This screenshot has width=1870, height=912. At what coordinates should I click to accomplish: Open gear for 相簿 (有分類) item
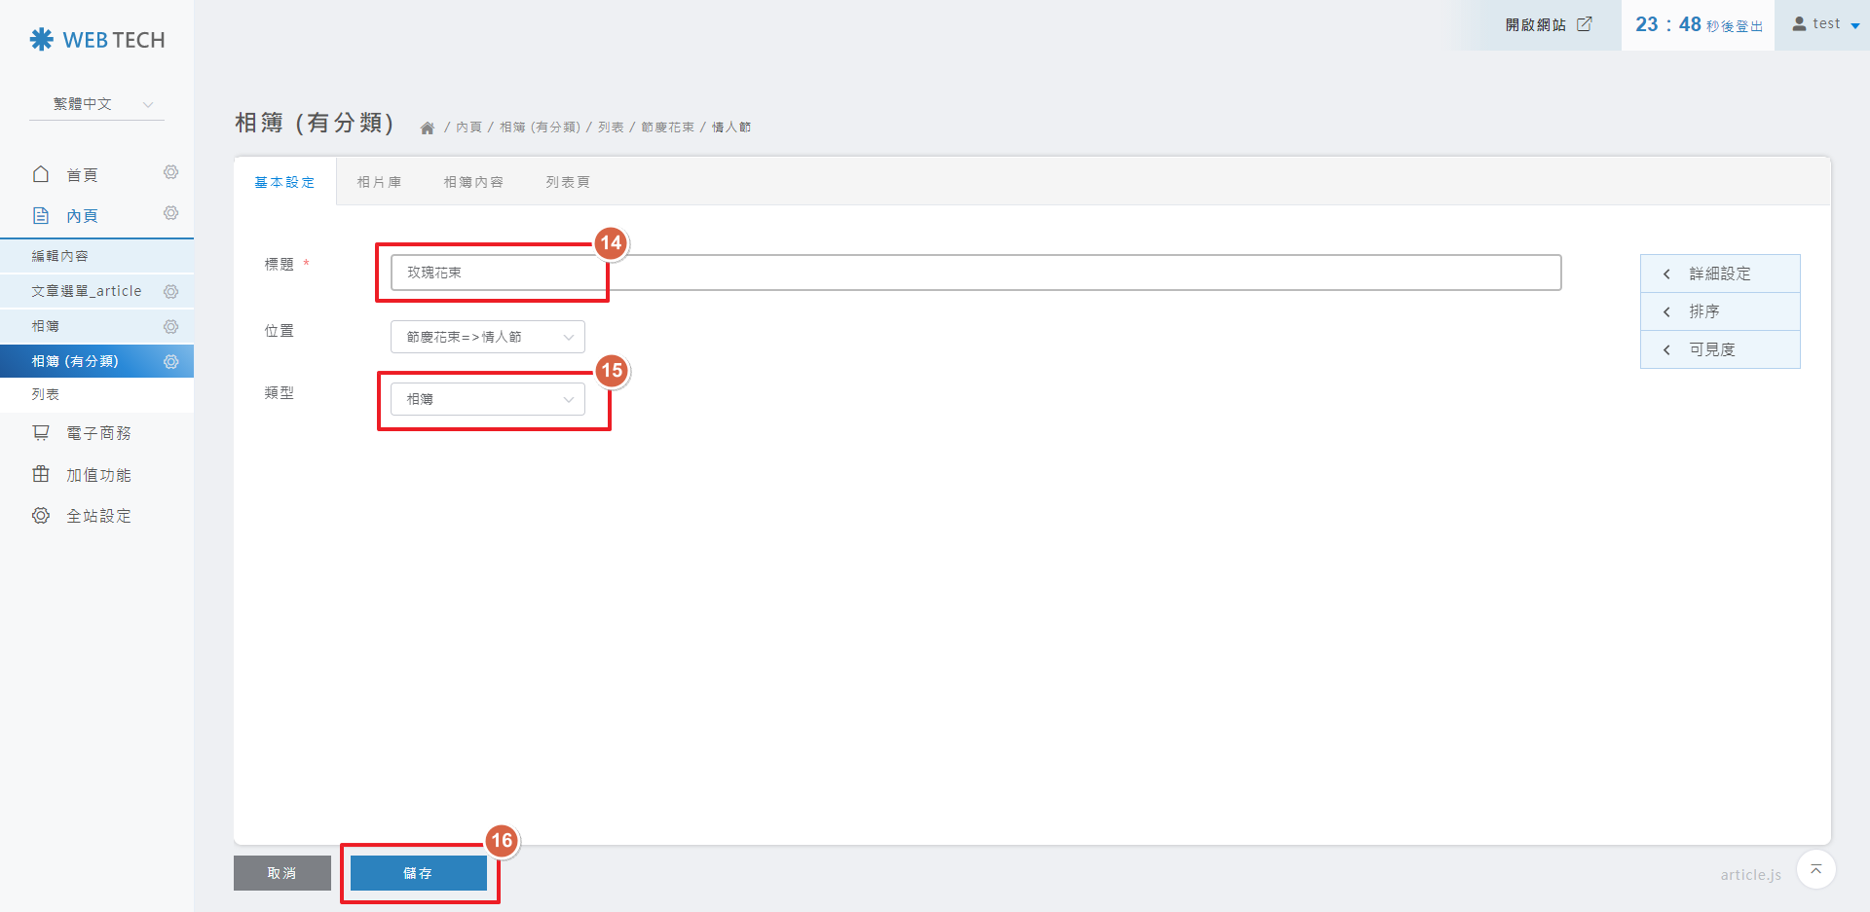pyautogui.click(x=170, y=362)
